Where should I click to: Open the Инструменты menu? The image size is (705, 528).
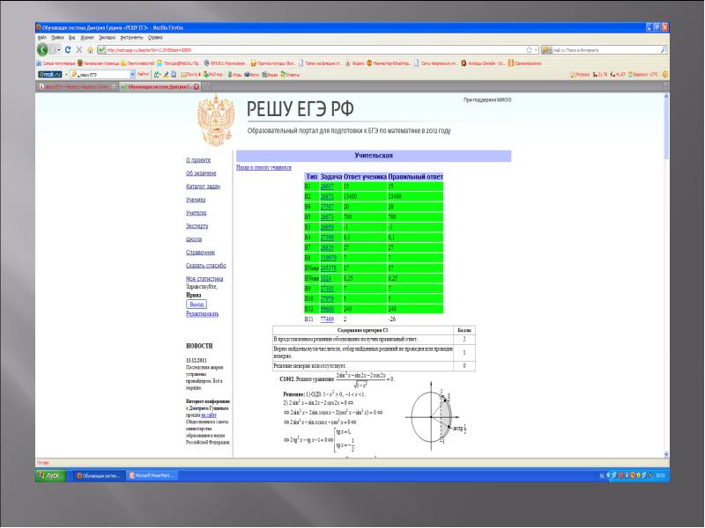click(x=134, y=38)
